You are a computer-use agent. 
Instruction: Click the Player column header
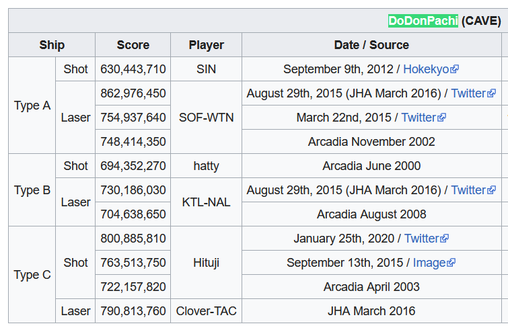206,44
